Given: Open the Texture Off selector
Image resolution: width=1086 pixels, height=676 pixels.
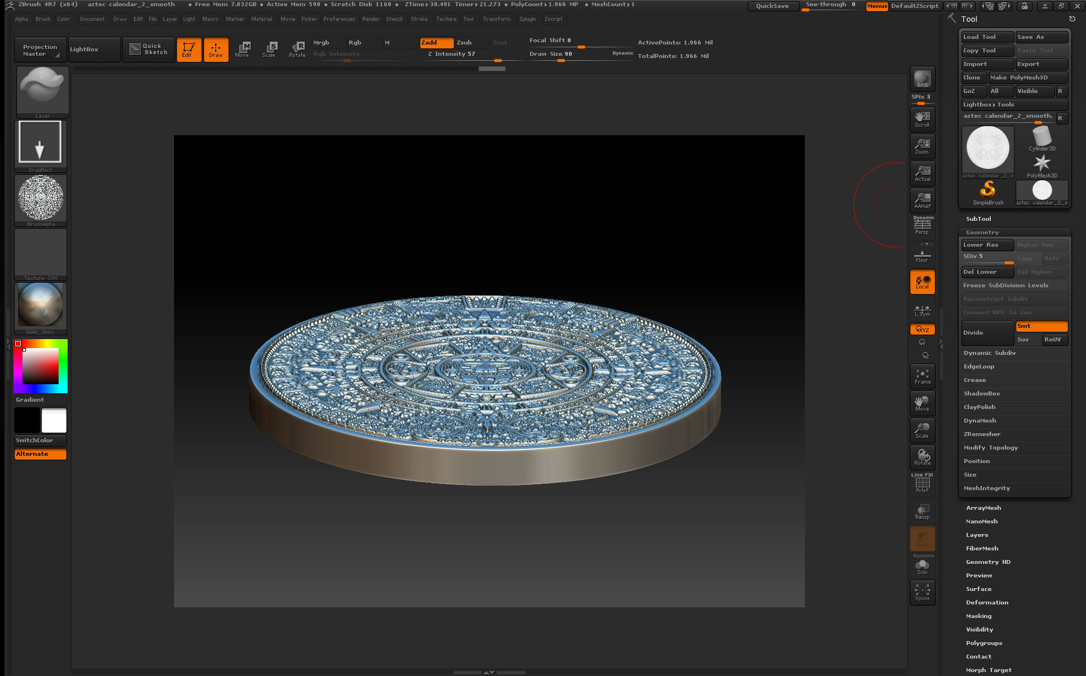Looking at the screenshot, I should pos(41,254).
